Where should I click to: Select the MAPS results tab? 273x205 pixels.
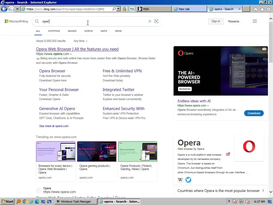click(104, 31)
